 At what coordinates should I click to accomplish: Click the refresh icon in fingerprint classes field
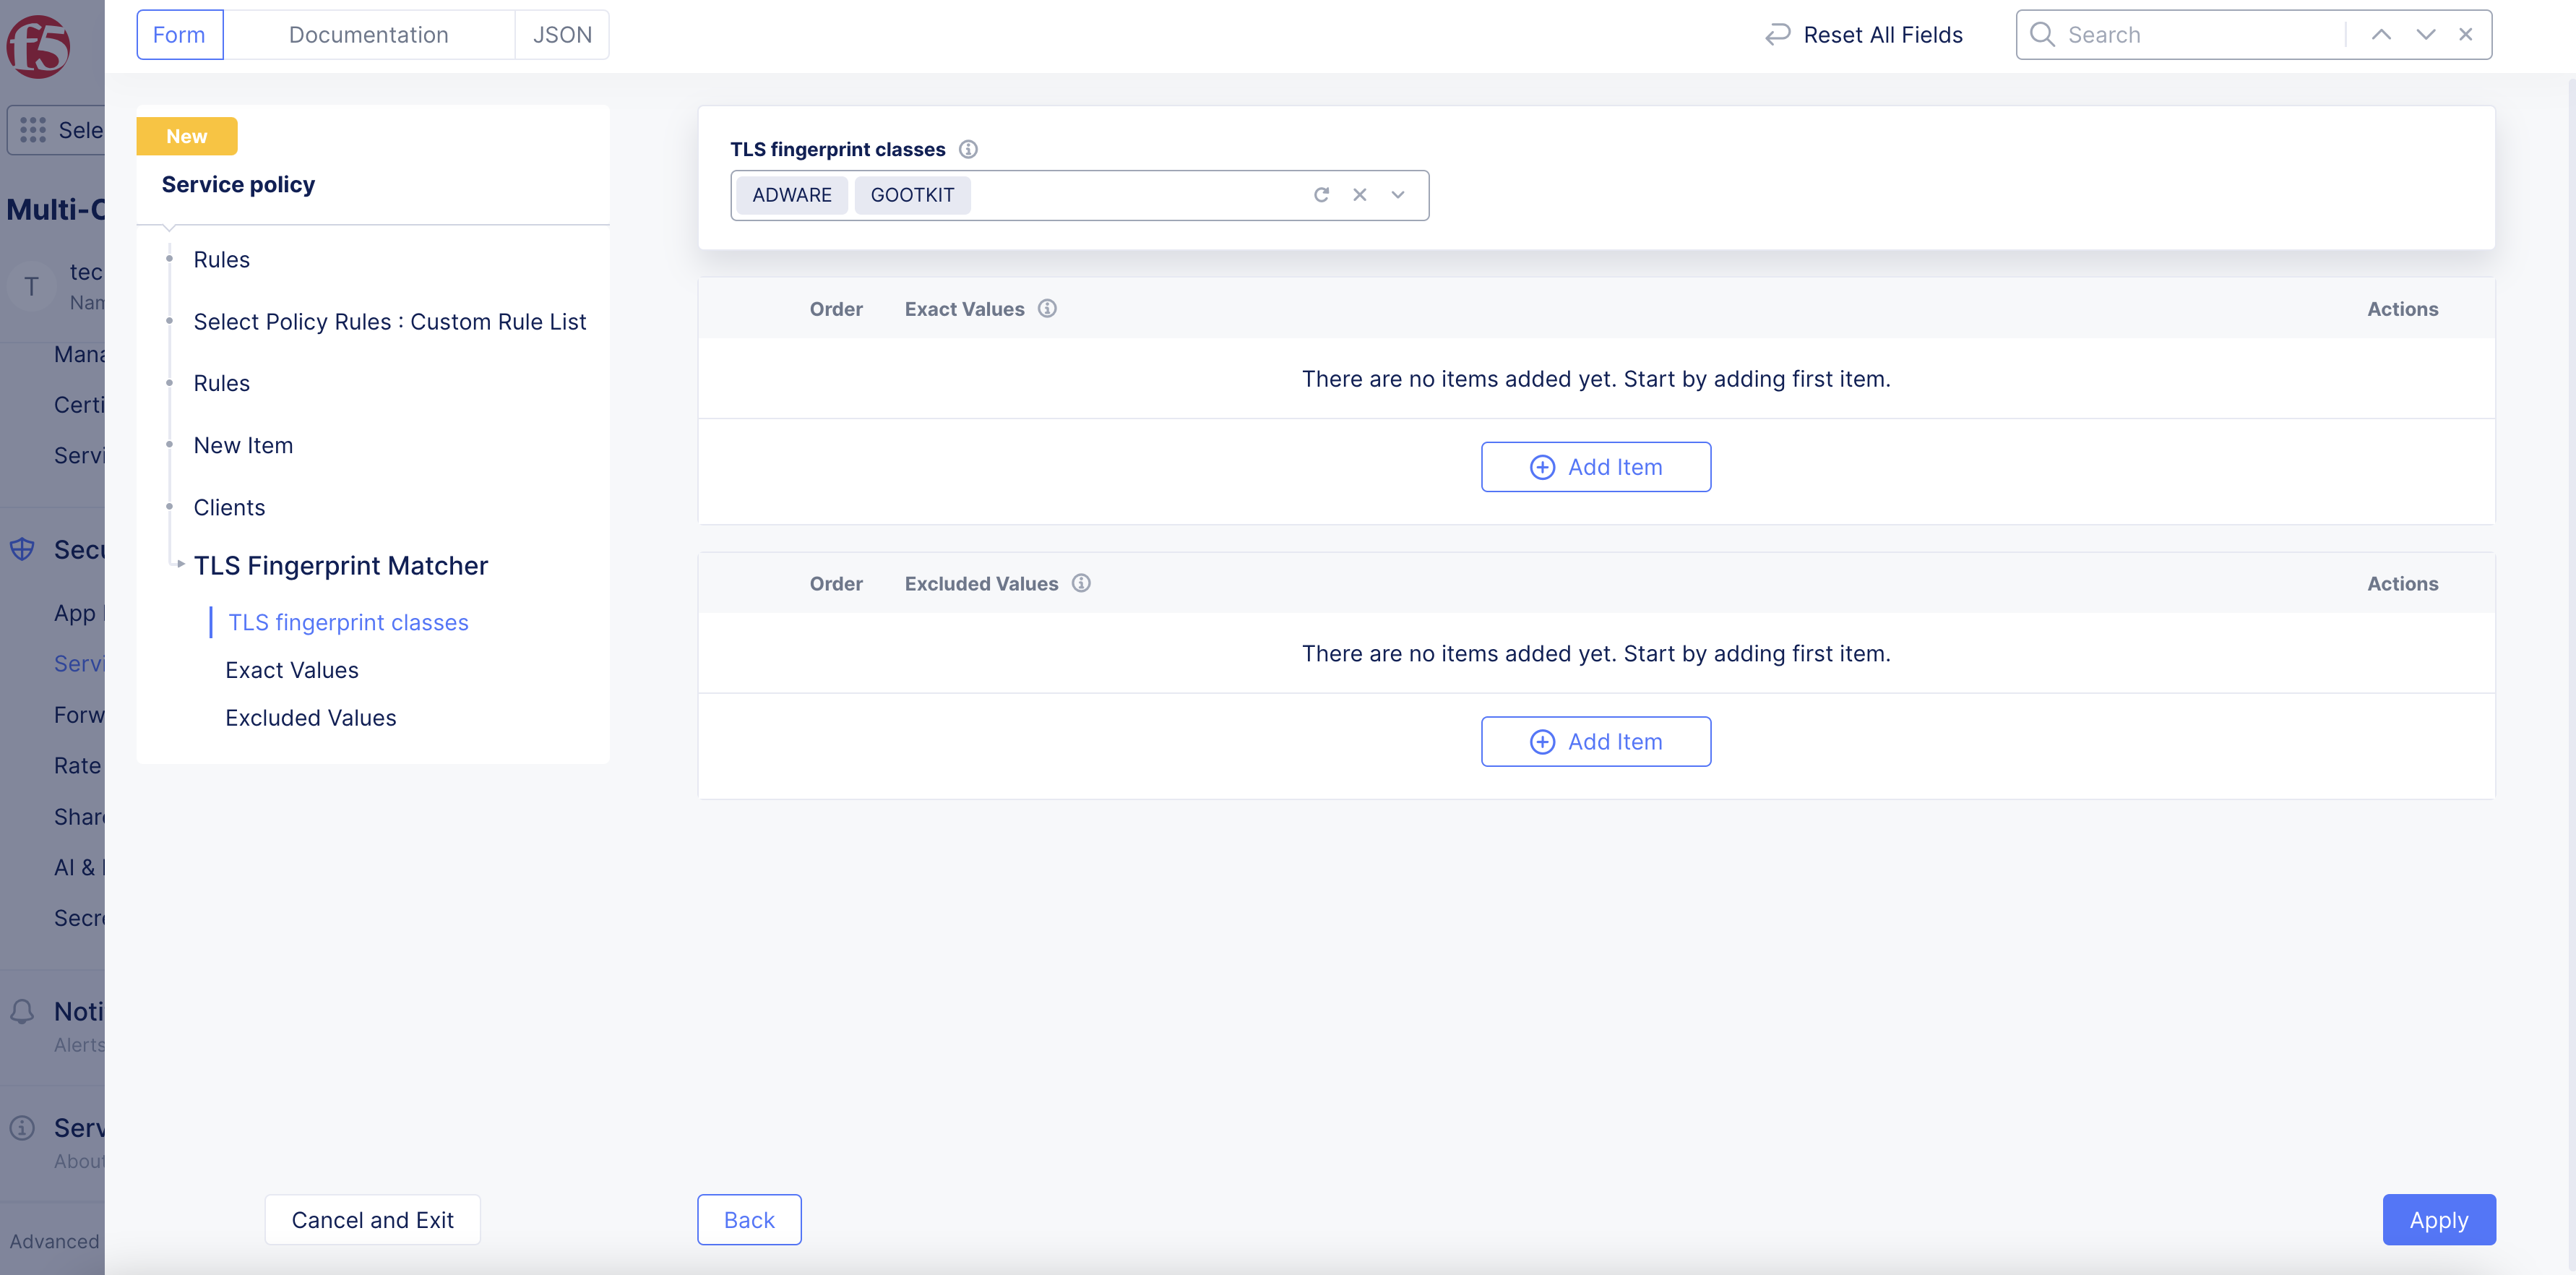click(x=1321, y=195)
